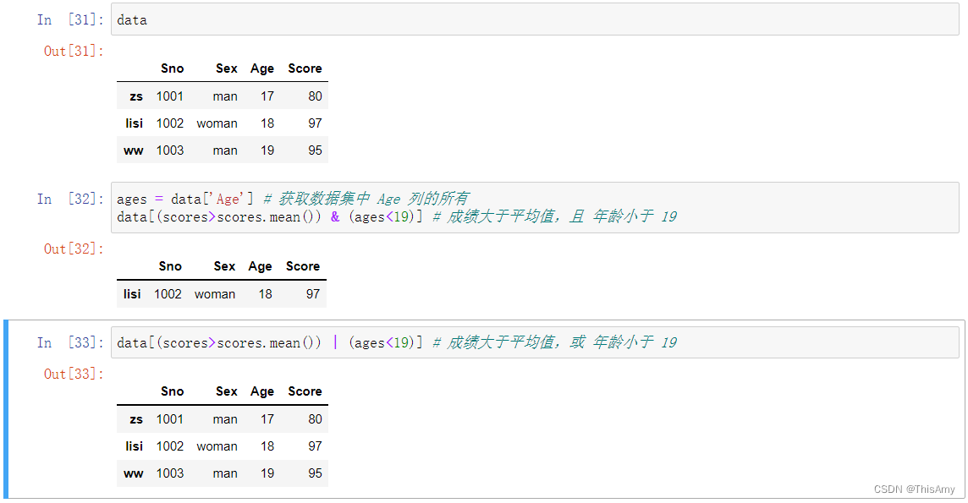The width and height of the screenshot is (968, 503).
Task: Click the In [31] code input cell
Action: pyautogui.click(x=535, y=19)
